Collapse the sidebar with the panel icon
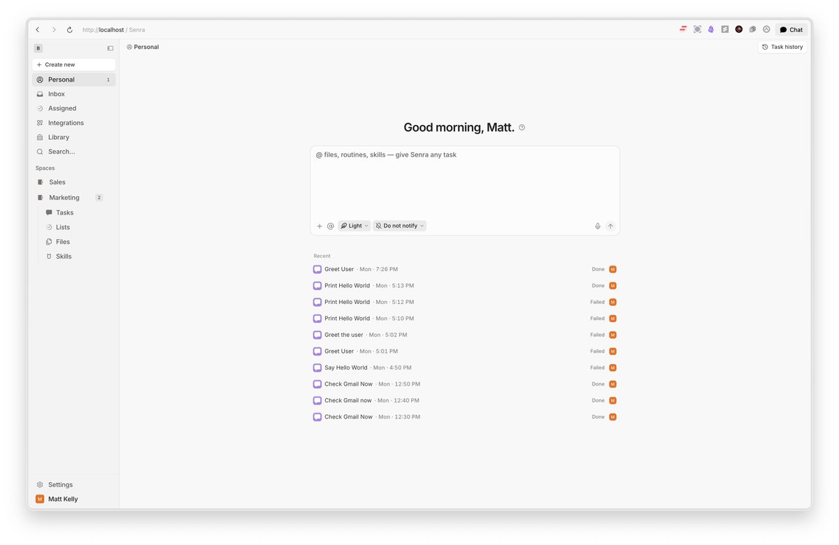 110,48
